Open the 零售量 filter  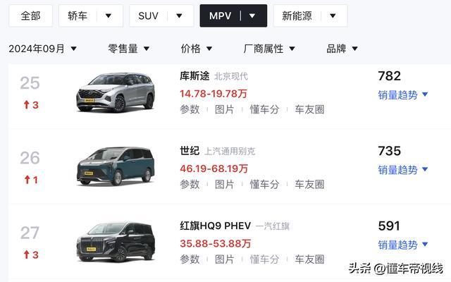pos(128,49)
